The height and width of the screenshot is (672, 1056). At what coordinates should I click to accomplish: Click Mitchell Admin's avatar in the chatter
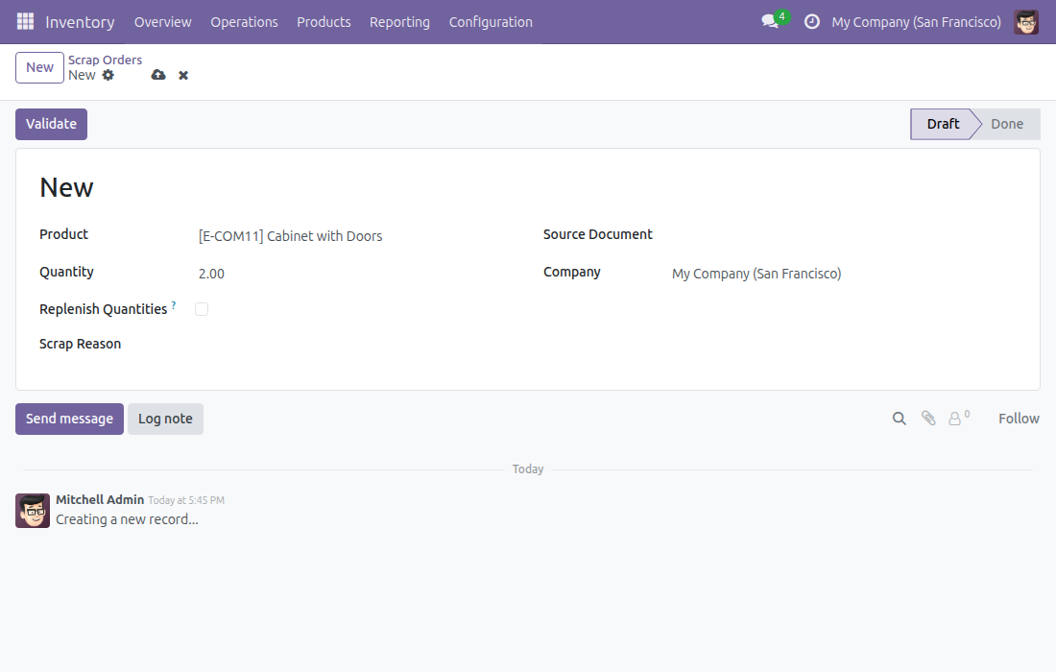tap(33, 511)
